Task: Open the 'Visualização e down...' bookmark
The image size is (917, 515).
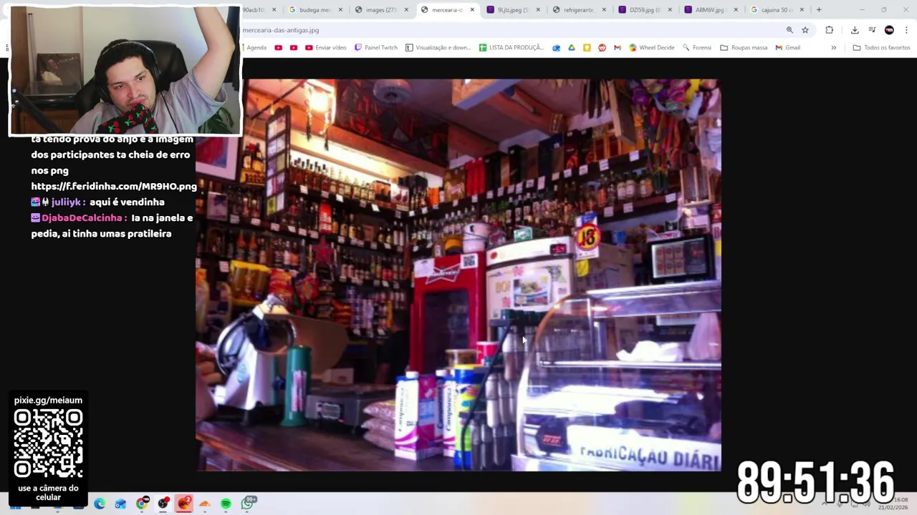Action: pos(438,48)
